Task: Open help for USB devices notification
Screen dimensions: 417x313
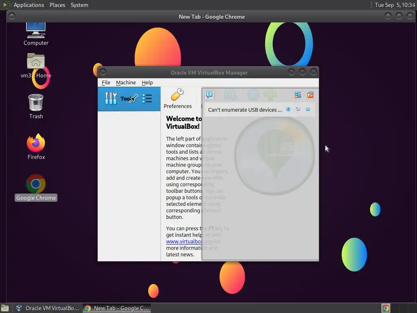Action: tap(288, 109)
